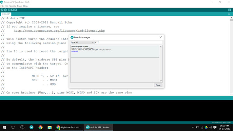Click the opensource.org bsd-license link in code
This screenshot has width=233, height=131.
(x=59, y=31)
